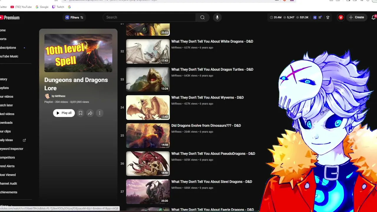Open playlist three-dot more options

pyautogui.click(x=100, y=113)
